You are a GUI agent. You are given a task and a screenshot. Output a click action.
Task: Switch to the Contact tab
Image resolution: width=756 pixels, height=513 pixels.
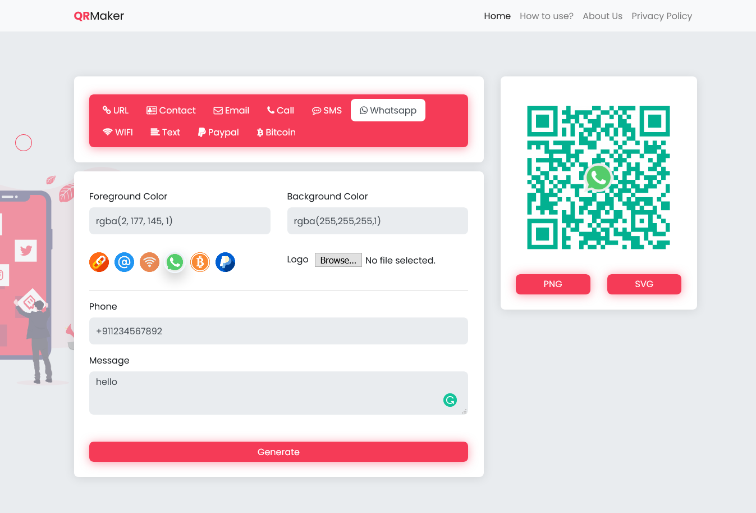pyautogui.click(x=171, y=110)
